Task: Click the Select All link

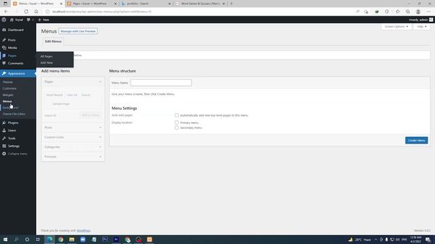Action: 50,115
